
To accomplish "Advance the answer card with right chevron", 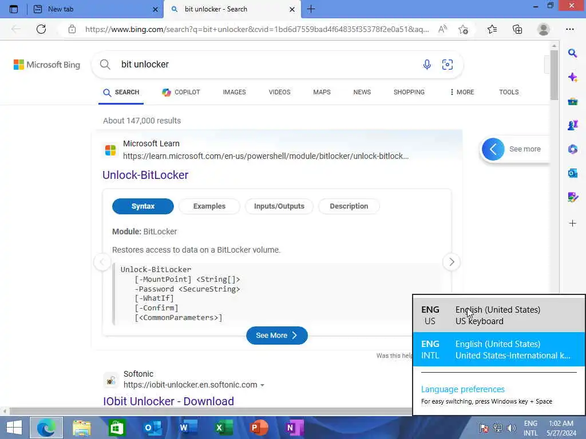I will click(452, 262).
